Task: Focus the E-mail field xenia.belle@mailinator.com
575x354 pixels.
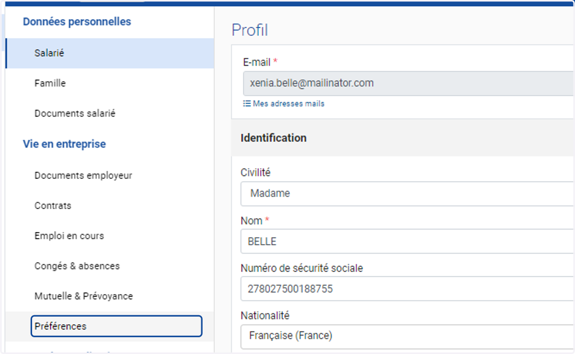Action: click(407, 83)
